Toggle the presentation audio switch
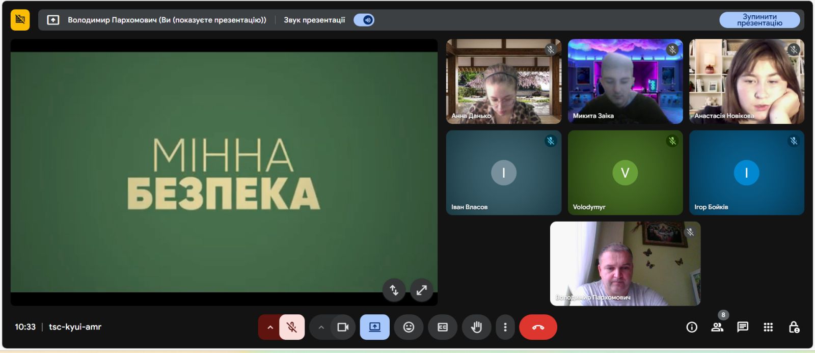 pos(364,20)
